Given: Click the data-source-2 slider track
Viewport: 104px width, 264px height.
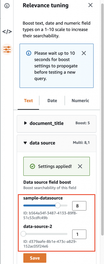Looking at the screenshot, I should point(45,234).
